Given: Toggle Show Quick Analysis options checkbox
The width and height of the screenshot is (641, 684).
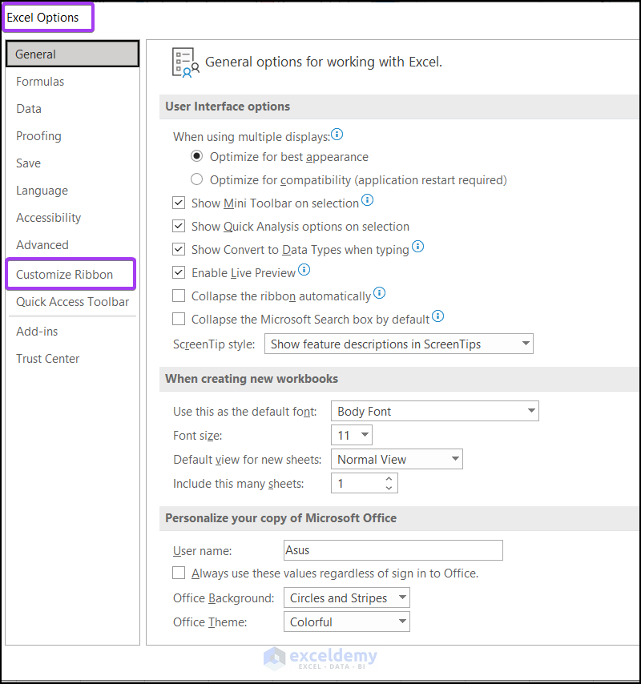Looking at the screenshot, I should (x=179, y=227).
